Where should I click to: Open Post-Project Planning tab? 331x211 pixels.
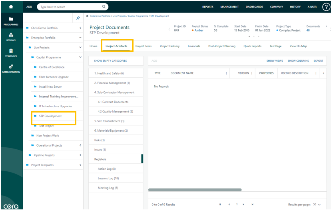(222, 46)
